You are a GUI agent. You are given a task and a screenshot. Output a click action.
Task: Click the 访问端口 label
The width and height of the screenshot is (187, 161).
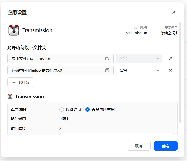(x=18, y=119)
